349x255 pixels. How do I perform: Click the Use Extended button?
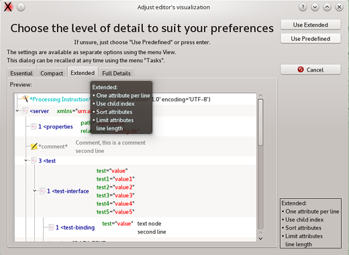click(311, 25)
